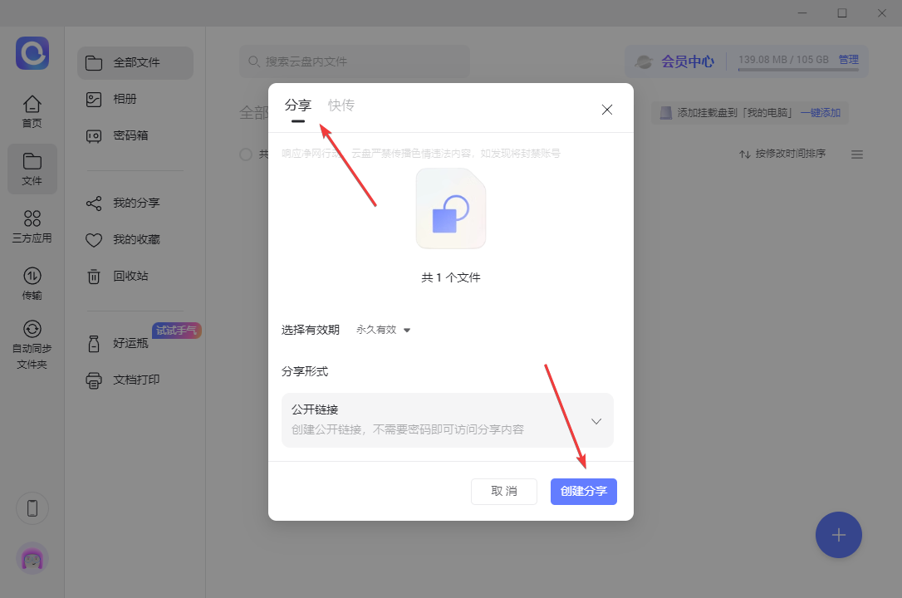Viewport: 902px width, 598px height.
Task: Open 自动同步文件夹 auto-sync settings
Action: tap(32, 341)
